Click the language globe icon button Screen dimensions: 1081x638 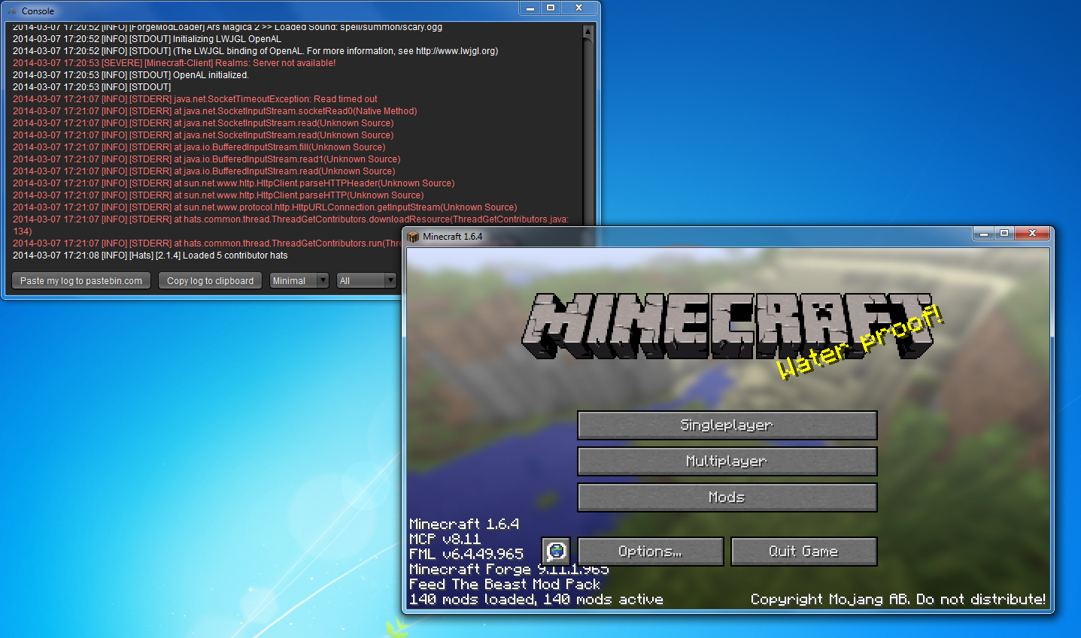click(x=556, y=552)
